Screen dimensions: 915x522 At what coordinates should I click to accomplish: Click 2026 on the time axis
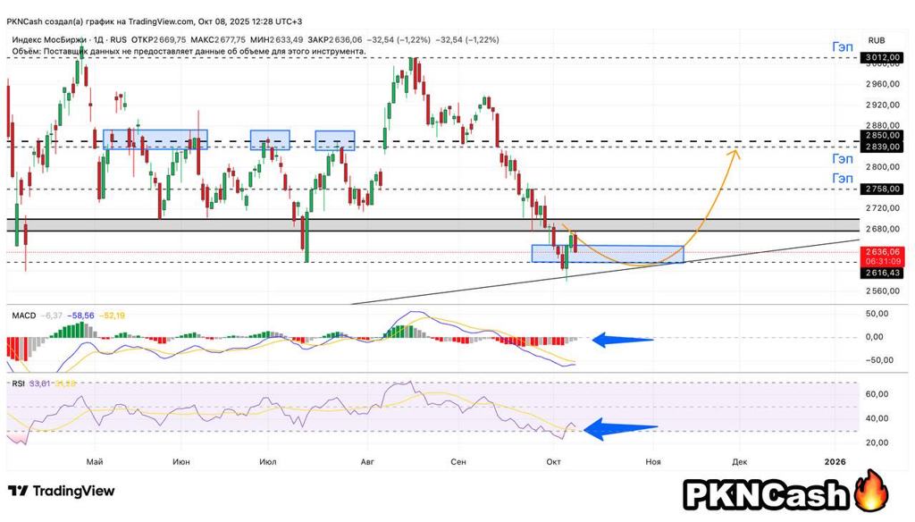coord(835,461)
